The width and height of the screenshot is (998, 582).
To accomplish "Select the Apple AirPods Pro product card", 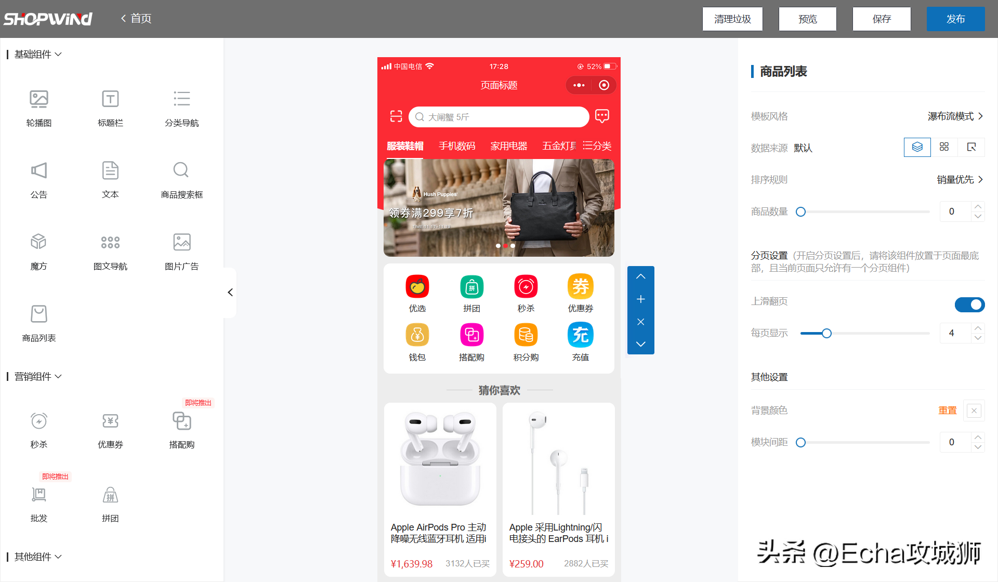I will pyautogui.click(x=440, y=490).
